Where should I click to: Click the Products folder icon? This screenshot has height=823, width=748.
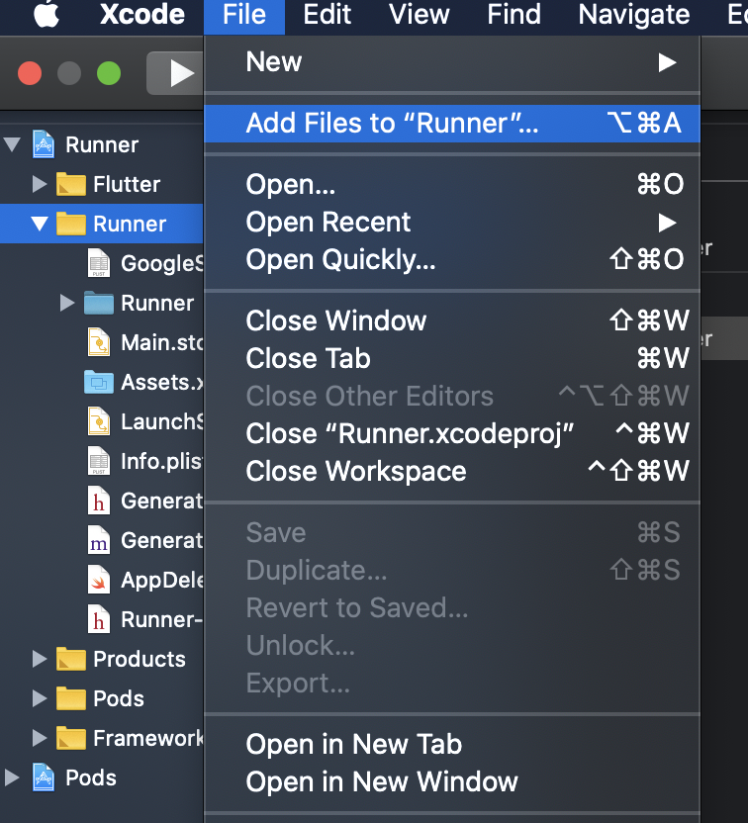tap(71, 659)
